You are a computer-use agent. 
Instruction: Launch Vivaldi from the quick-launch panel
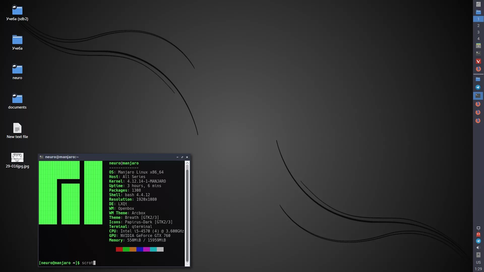coord(478,61)
